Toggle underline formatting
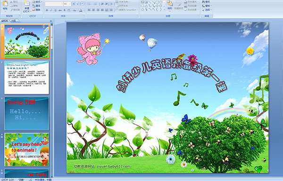 pos(55,10)
